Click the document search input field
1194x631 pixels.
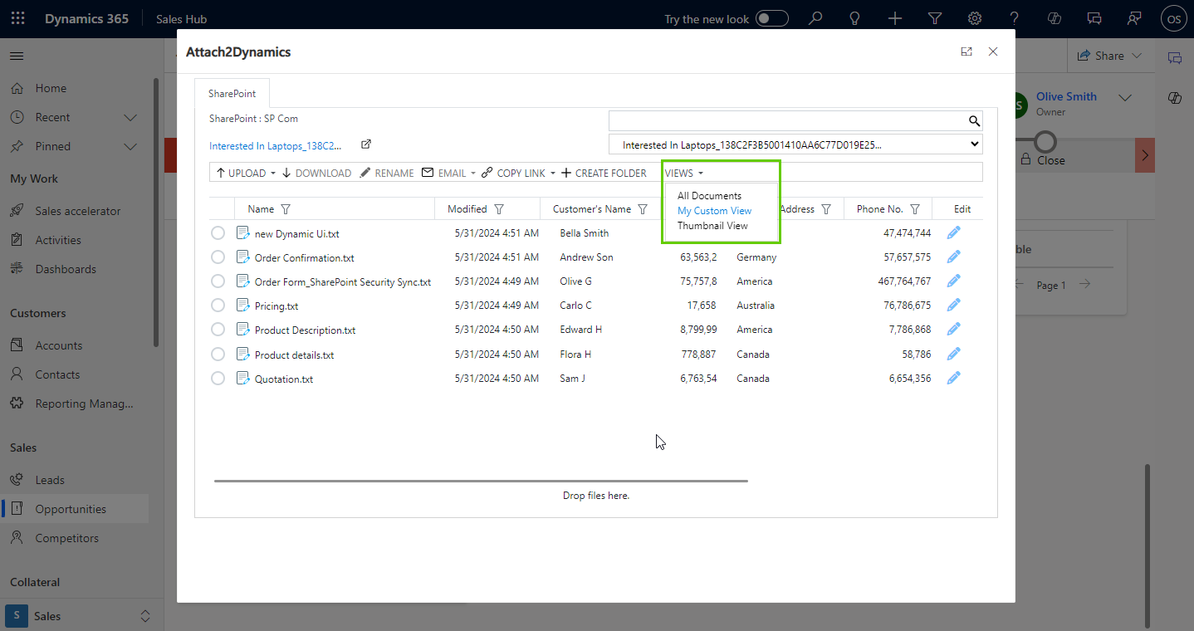click(787, 121)
